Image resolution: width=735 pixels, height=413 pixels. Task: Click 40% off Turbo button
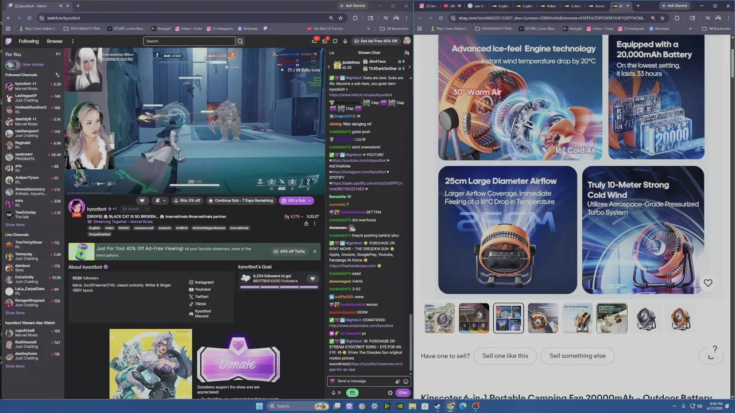tap(289, 251)
